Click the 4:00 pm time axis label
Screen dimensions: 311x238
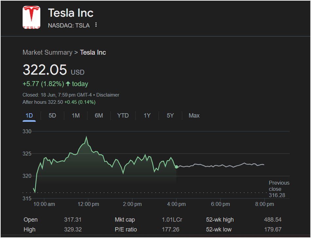(176, 204)
